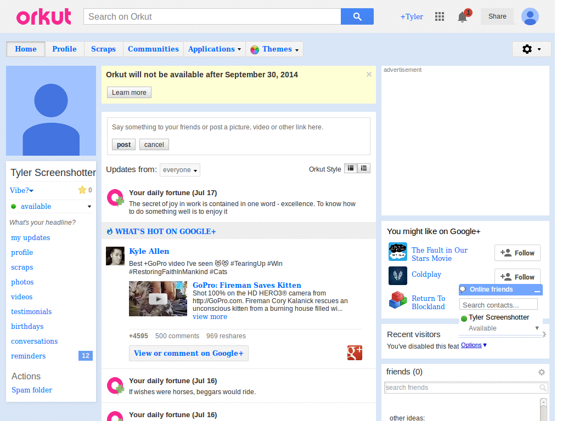Click the red Google+ icon
This screenshot has height=421, width=562.
click(x=355, y=352)
